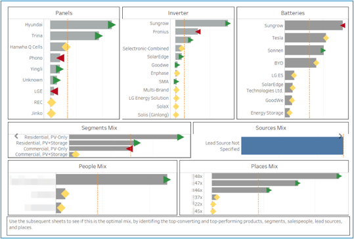This screenshot has height=239, width=354.
Task: Click the yellow diamond for Multi-Brand inverter
Action: [176, 90]
